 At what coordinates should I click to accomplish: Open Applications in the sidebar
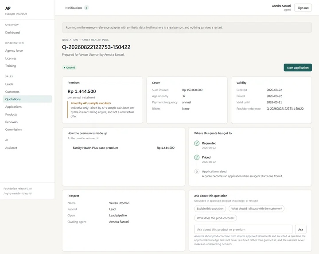coord(13,107)
